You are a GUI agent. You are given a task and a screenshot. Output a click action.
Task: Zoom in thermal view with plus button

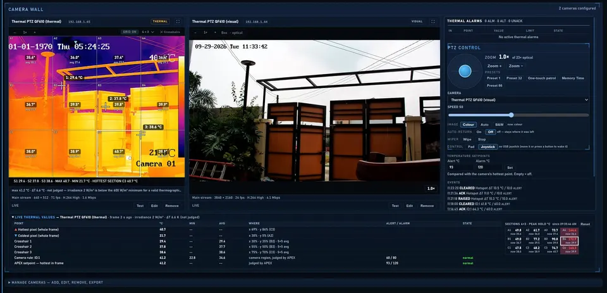(x=34, y=32)
